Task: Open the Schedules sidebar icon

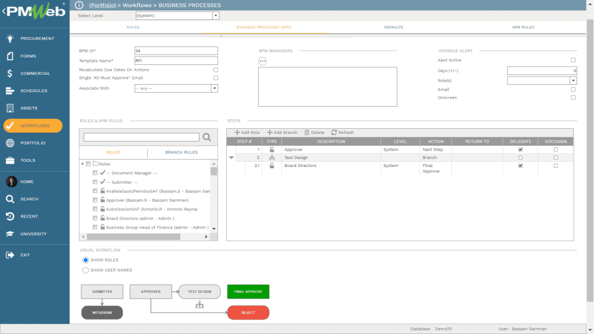Action: click(x=10, y=90)
